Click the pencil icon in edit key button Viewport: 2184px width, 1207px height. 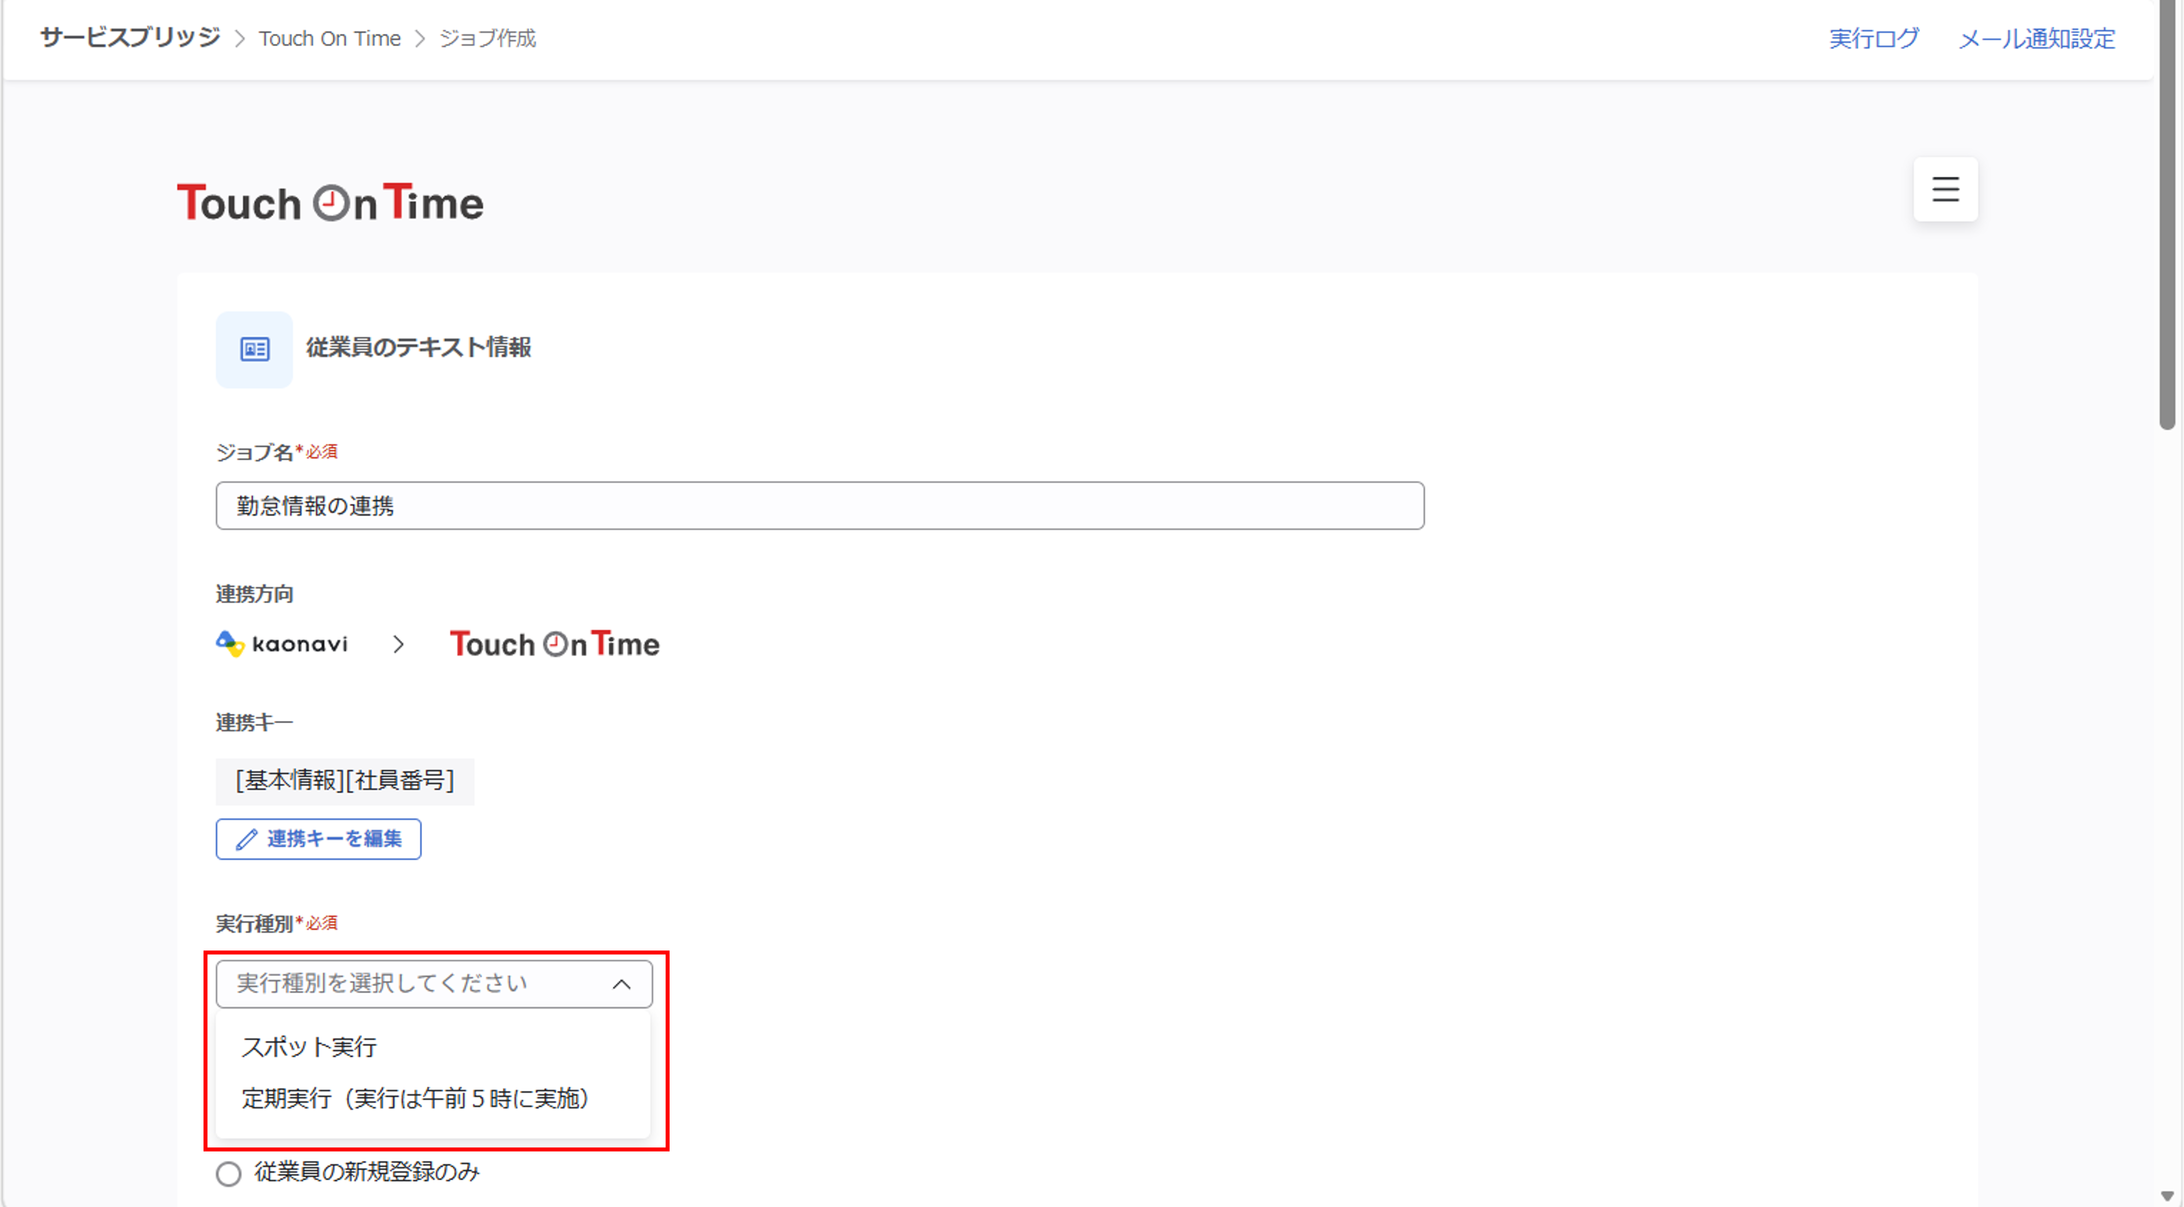pos(246,839)
